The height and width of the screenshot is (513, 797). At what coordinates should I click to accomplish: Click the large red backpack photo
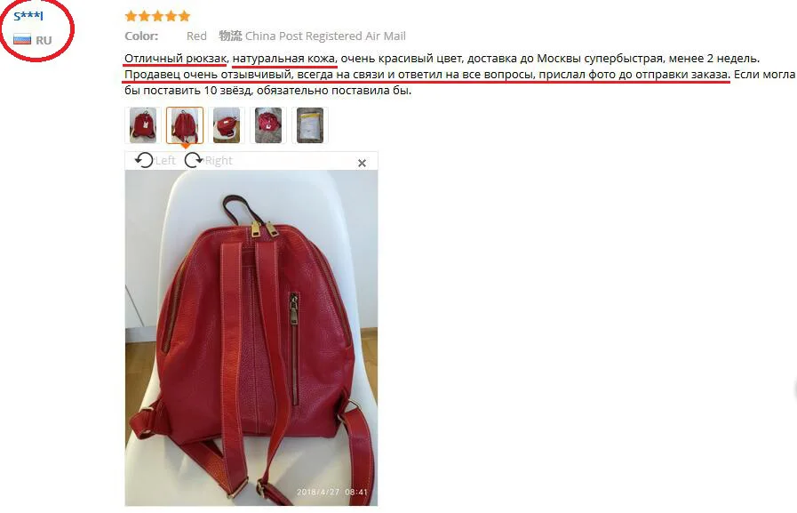251,338
